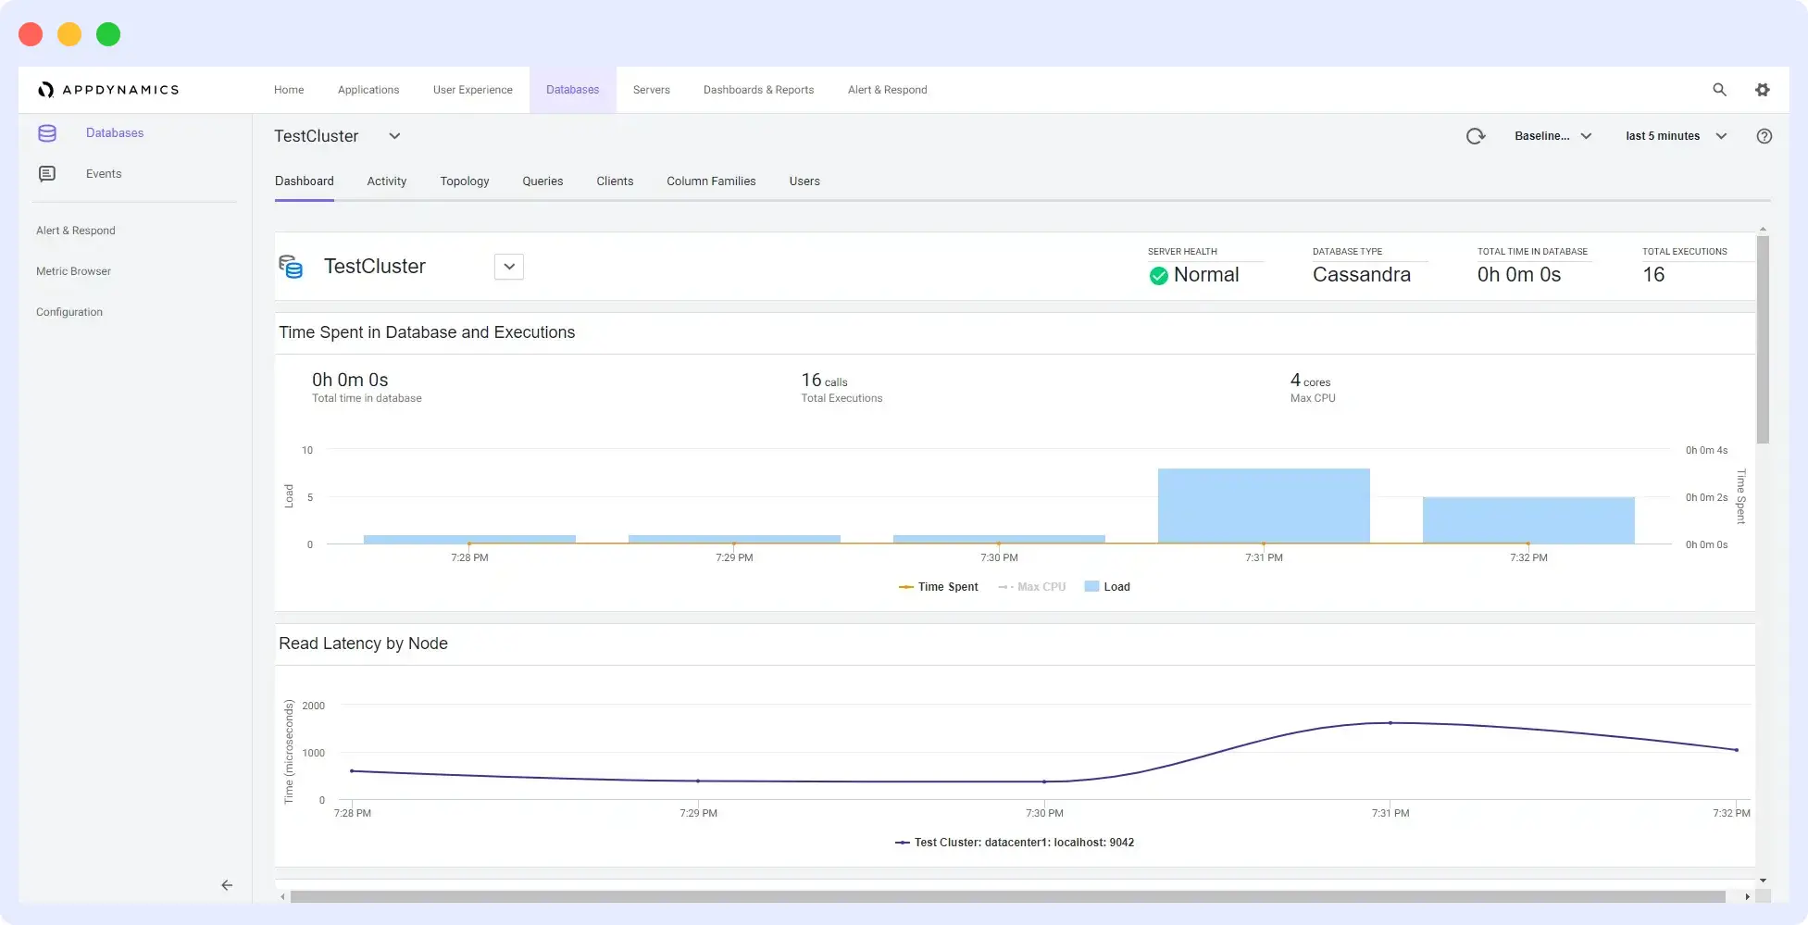This screenshot has width=1808, height=925.
Task: Hide the Load bars via legend toggle
Action: coord(1108,586)
